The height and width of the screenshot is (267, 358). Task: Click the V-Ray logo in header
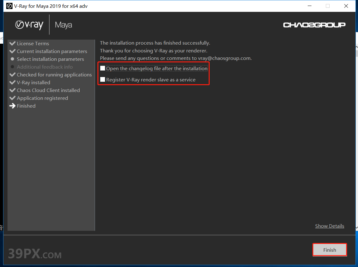[29, 25]
